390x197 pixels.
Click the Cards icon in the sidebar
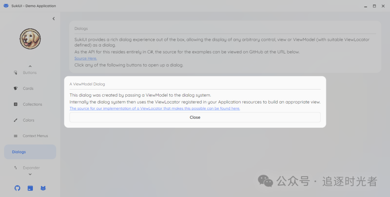tap(16, 88)
